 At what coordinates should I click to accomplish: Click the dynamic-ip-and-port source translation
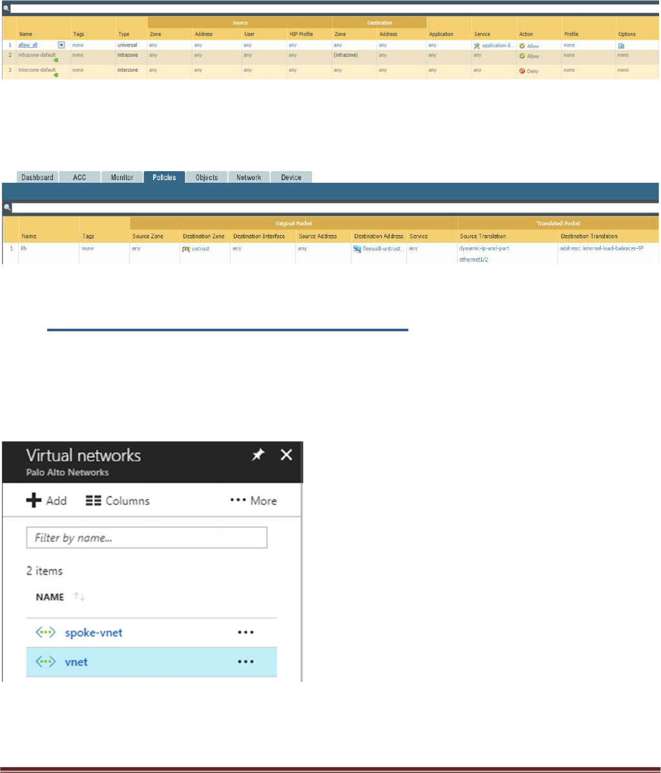(484, 249)
